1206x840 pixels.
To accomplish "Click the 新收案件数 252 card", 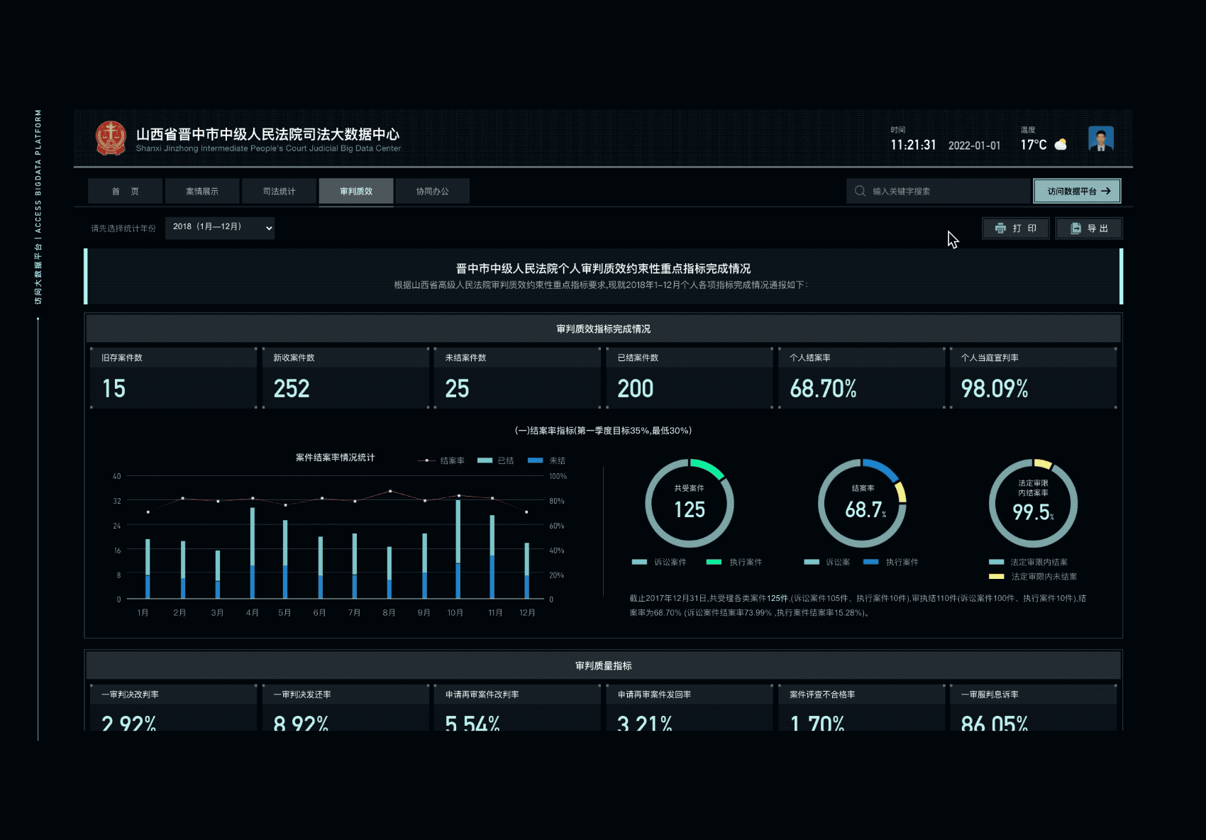I will click(345, 377).
